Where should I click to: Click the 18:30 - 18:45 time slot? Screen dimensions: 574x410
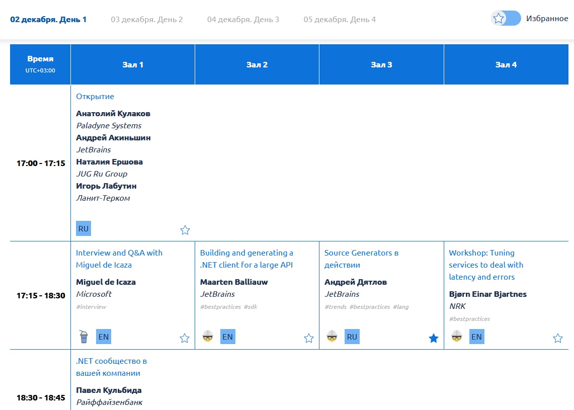pos(41,397)
